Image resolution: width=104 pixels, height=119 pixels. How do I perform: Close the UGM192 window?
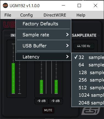point(95,6)
